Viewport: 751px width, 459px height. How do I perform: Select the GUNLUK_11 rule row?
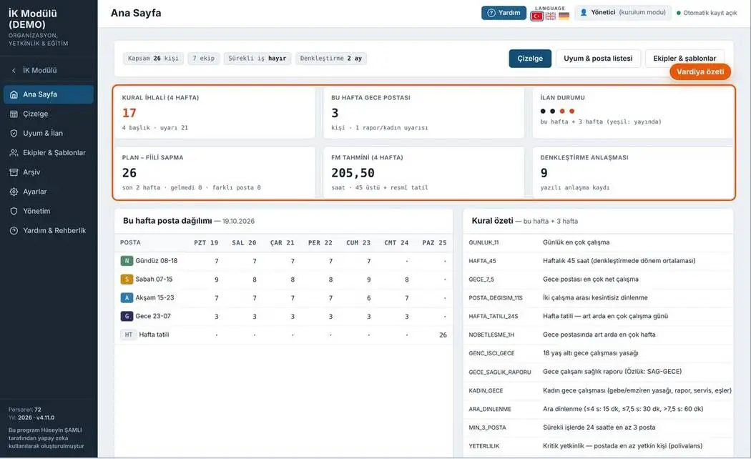click(598, 242)
